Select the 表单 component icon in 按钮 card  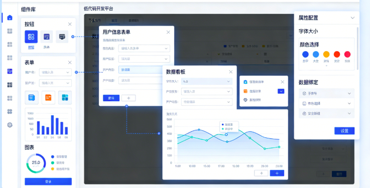47,37
